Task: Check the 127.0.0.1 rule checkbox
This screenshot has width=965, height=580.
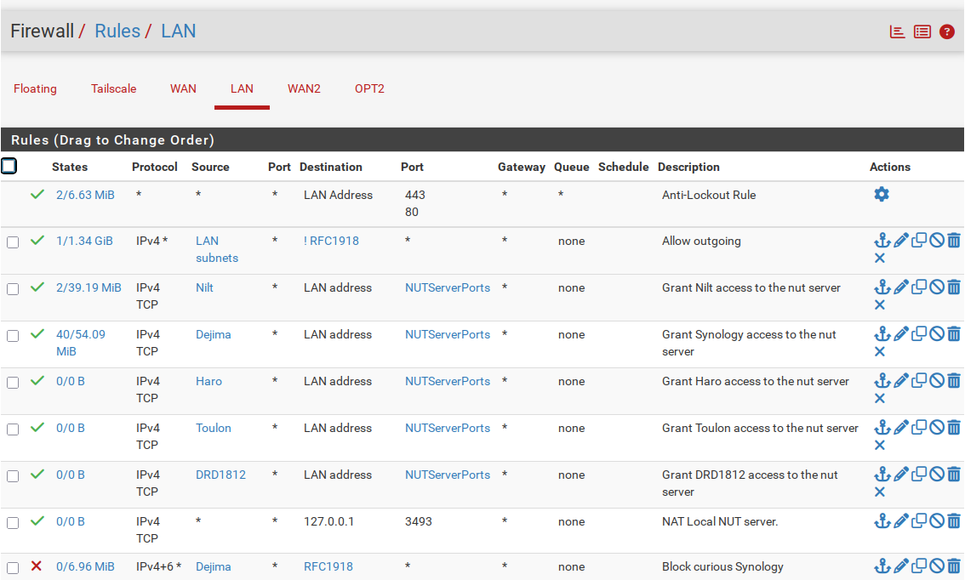Action: click(x=12, y=523)
